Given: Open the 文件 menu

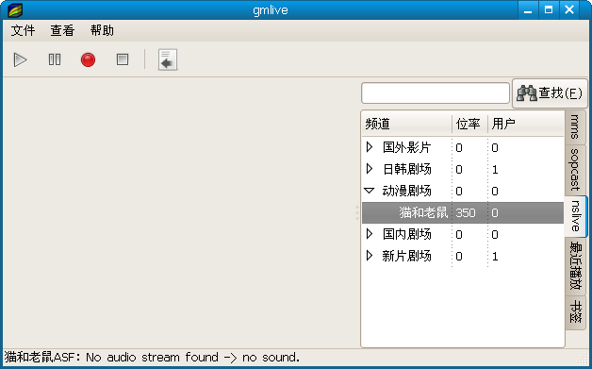Looking at the screenshot, I should click(23, 30).
